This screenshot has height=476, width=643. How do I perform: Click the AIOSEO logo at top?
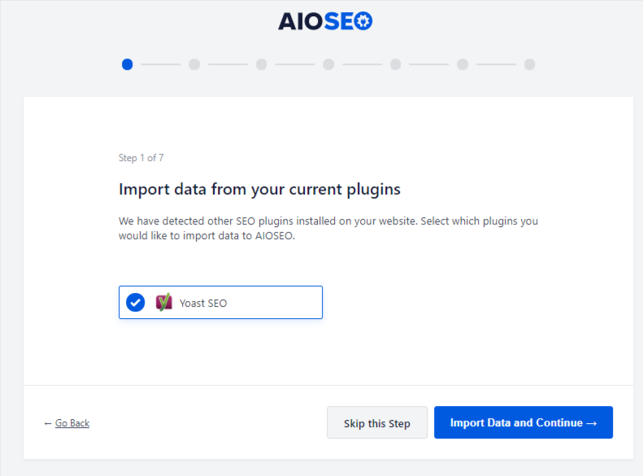pos(325,22)
